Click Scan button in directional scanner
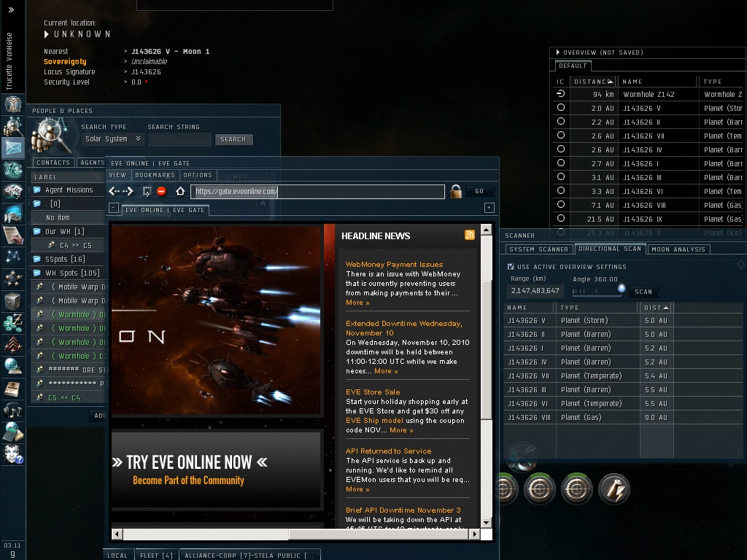The width and height of the screenshot is (747, 560). (643, 292)
